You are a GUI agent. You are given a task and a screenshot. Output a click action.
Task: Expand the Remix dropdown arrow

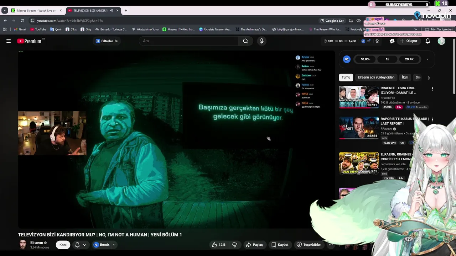click(114, 245)
